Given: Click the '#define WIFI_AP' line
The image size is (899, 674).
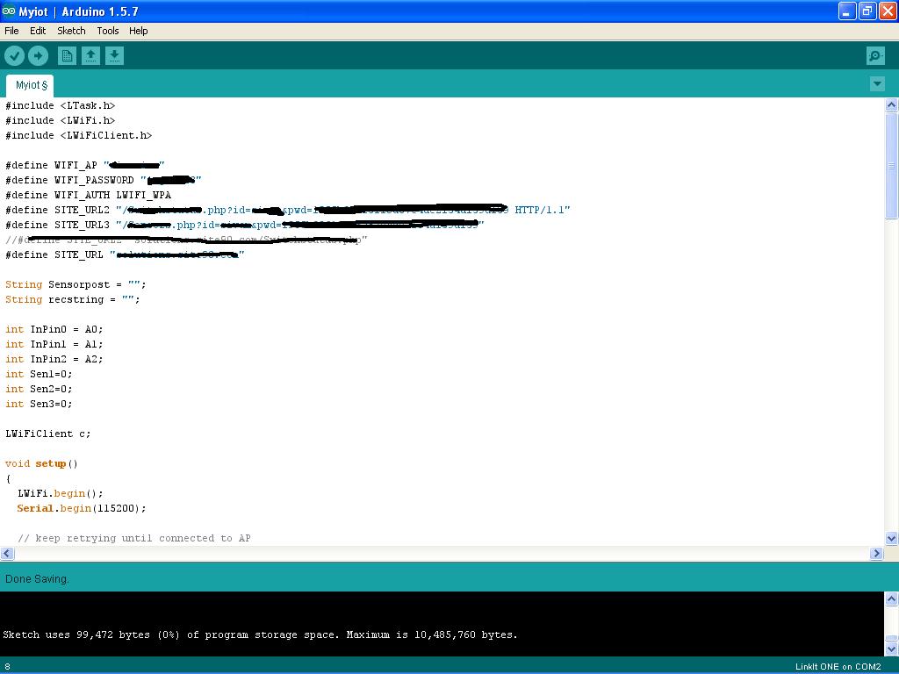Looking at the screenshot, I should coord(85,165).
